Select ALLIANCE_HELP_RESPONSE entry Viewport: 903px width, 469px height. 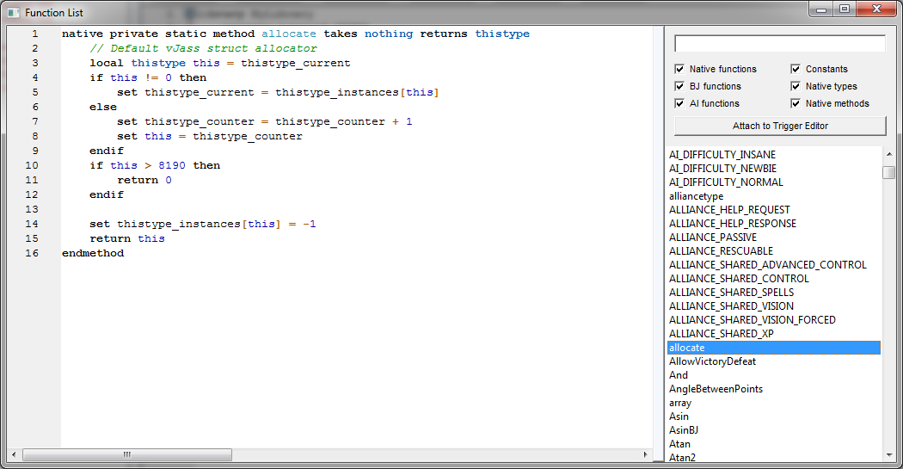click(x=773, y=224)
